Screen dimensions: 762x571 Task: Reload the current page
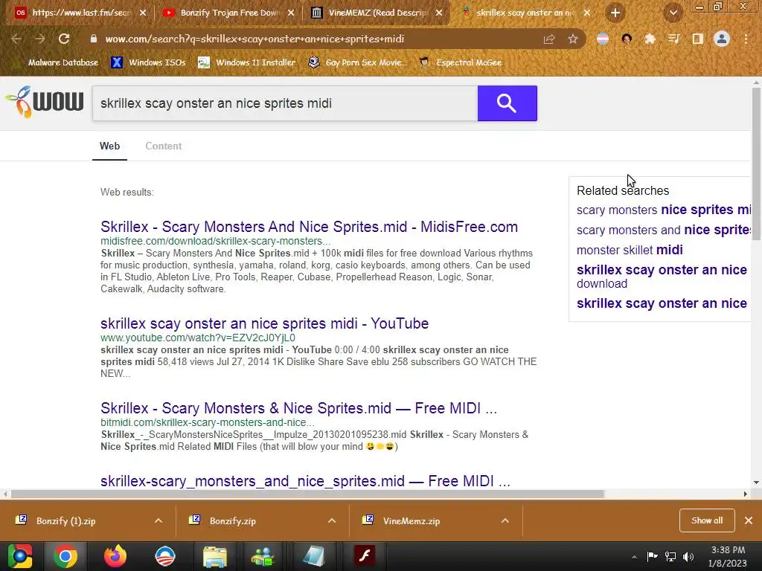[64, 39]
